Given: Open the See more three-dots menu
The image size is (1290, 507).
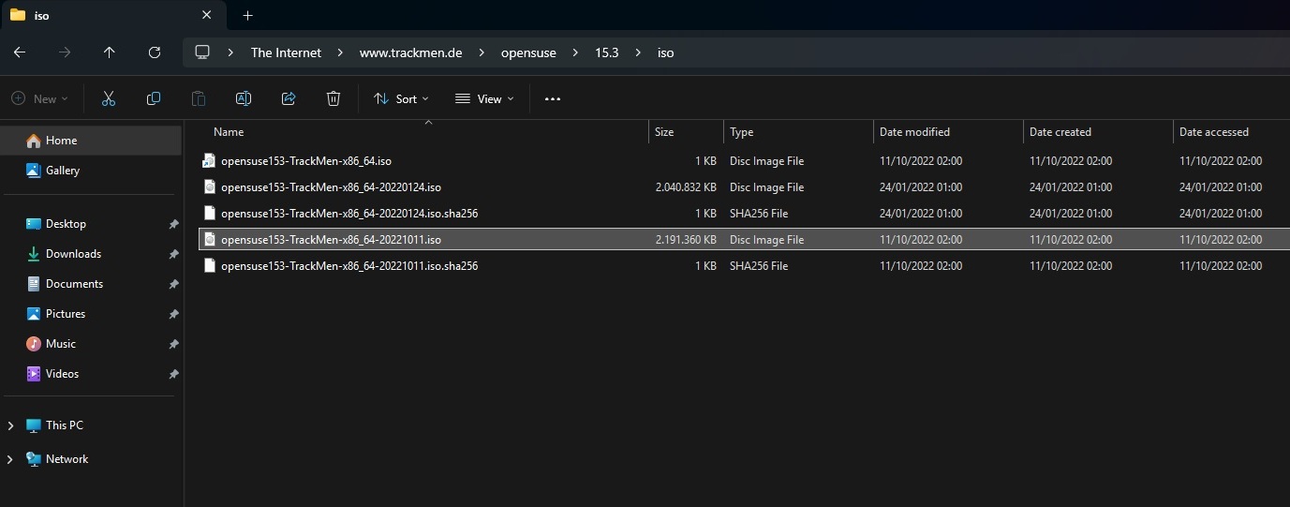Looking at the screenshot, I should [x=553, y=98].
